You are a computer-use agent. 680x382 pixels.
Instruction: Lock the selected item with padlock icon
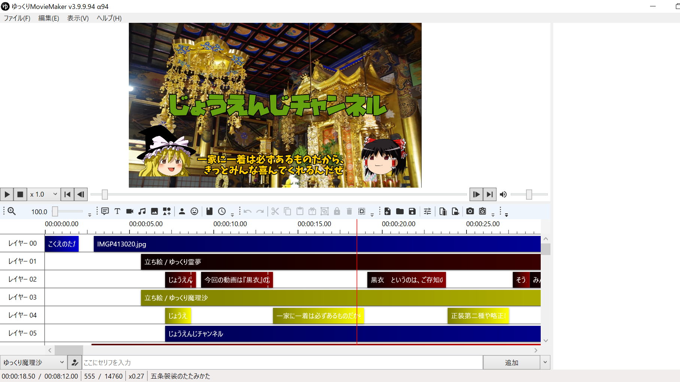[337, 211]
